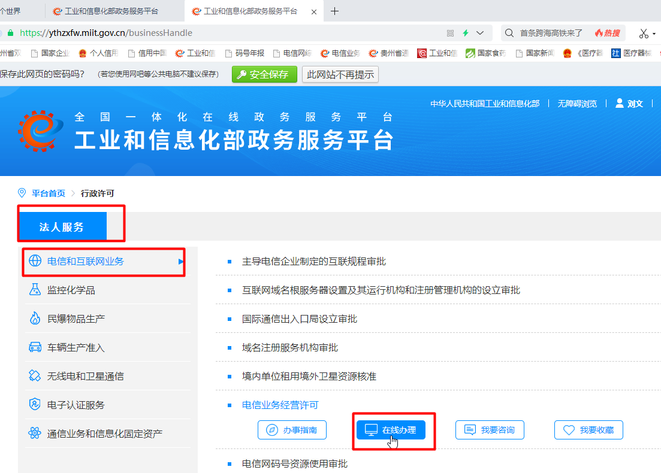Image resolution: width=661 pixels, height=473 pixels.
Task: Click the 办事指南 button
Action: [292, 430]
